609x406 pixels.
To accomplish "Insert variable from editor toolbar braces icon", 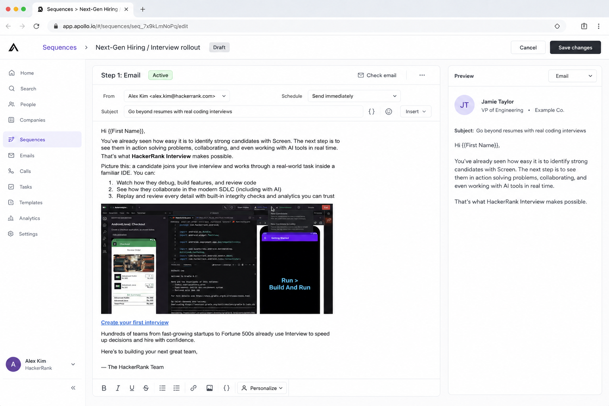I will pos(226,388).
